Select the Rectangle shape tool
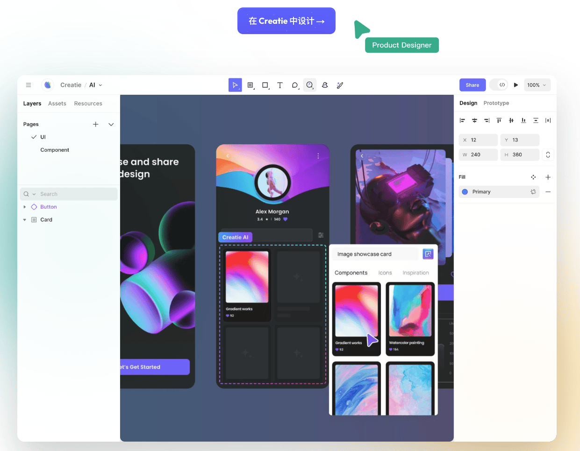This screenshot has width=580, height=451. [265, 85]
